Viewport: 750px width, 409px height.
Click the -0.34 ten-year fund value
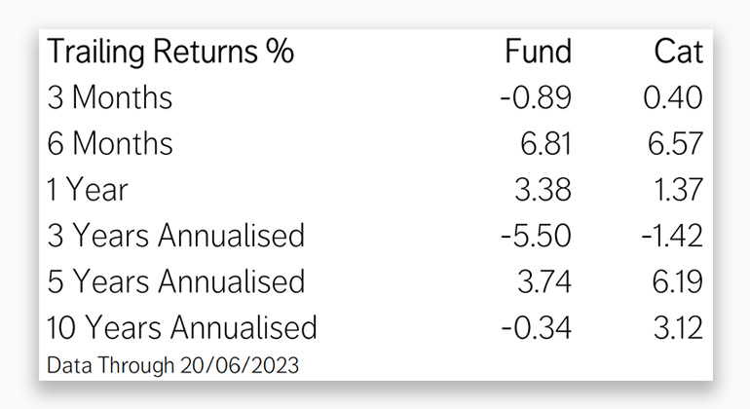536,326
